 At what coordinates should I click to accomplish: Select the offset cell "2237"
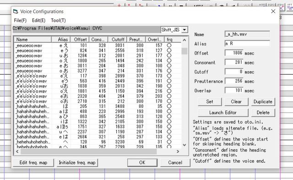[x=82, y=132]
